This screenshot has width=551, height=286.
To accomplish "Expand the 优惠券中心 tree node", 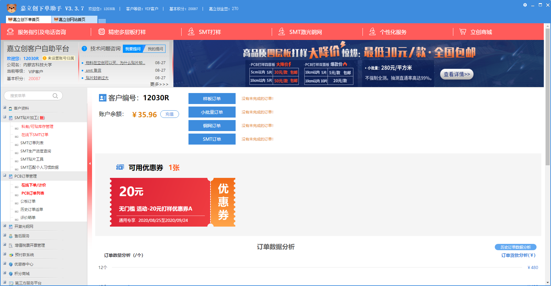I will point(4,263).
